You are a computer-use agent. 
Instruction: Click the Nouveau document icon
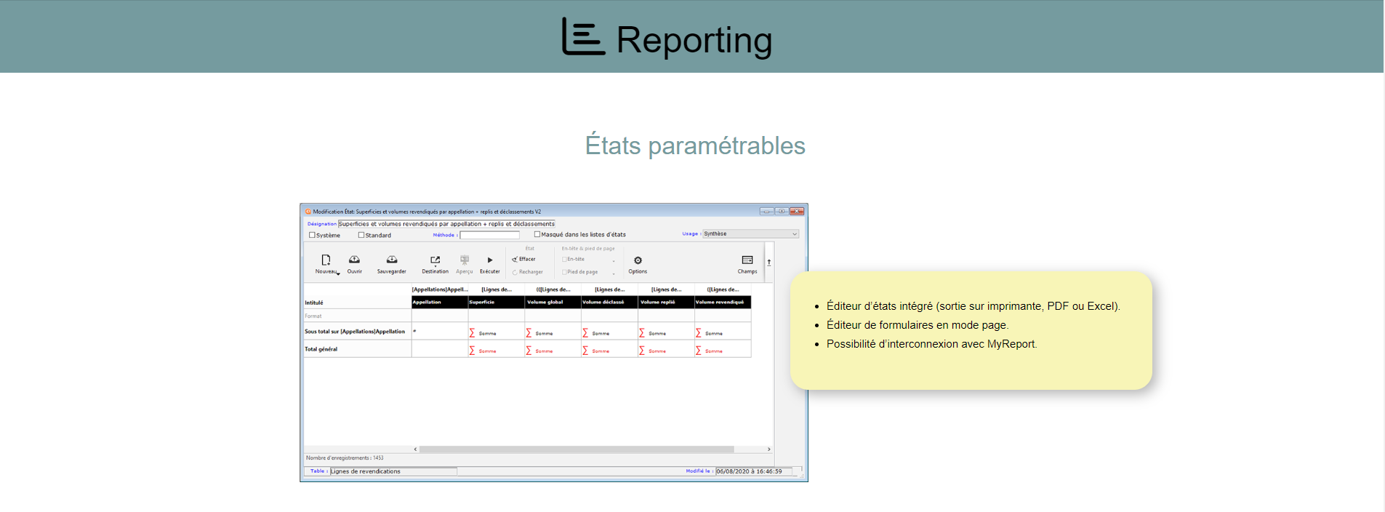pos(326,260)
